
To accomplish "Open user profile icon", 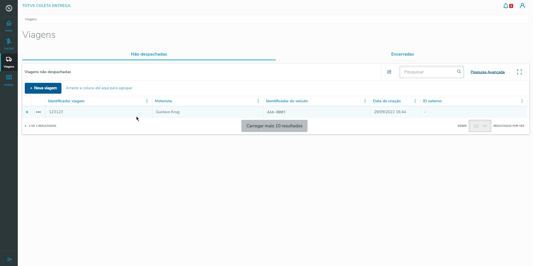I will [522, 6].
